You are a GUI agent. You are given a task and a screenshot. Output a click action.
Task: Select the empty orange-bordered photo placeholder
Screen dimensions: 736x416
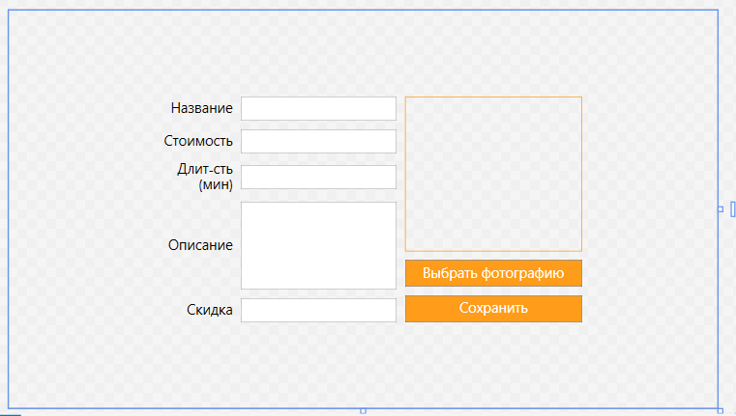tap(493, 175)
